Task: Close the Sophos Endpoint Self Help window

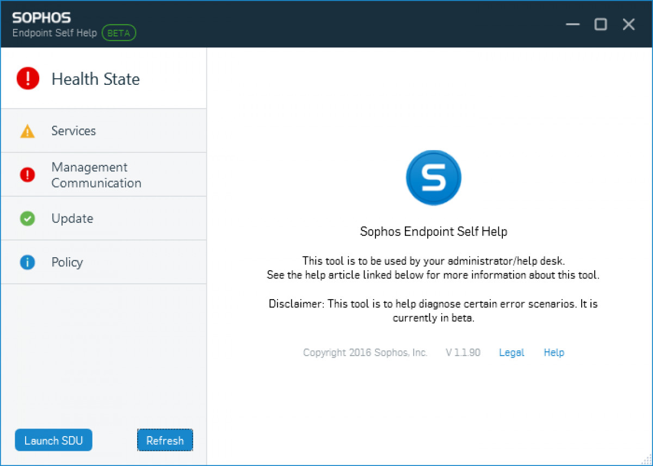Action: 629,24
